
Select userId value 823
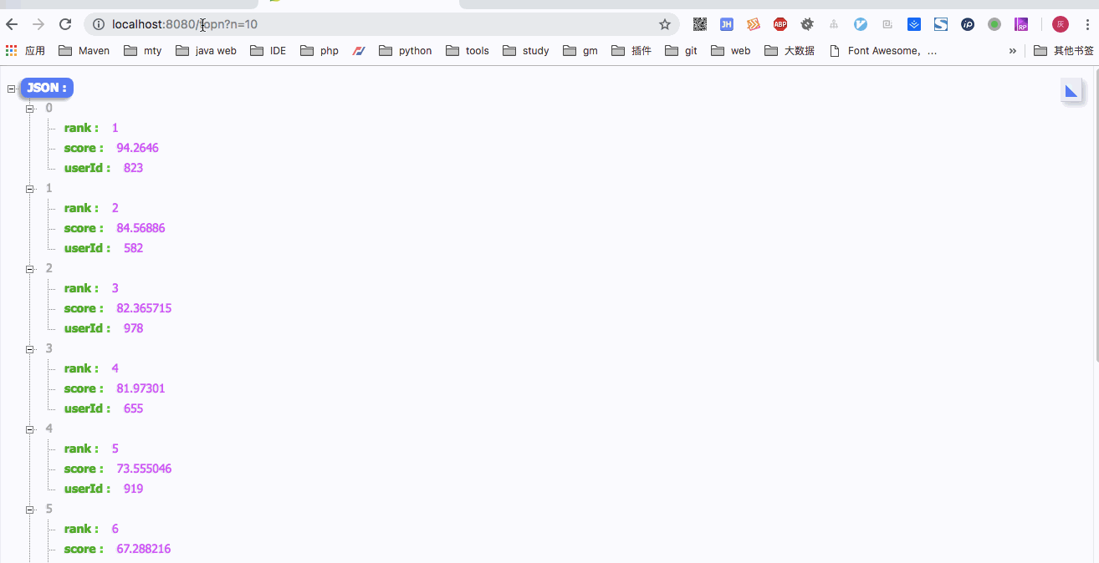click(133, 168)
